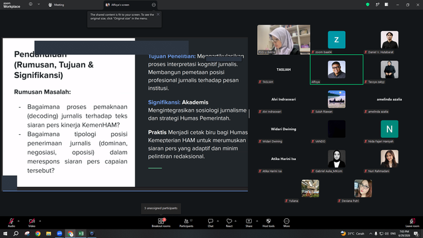Expand react options arrow
This screenshot has height=238, width=423.
[x=235, y=221]
